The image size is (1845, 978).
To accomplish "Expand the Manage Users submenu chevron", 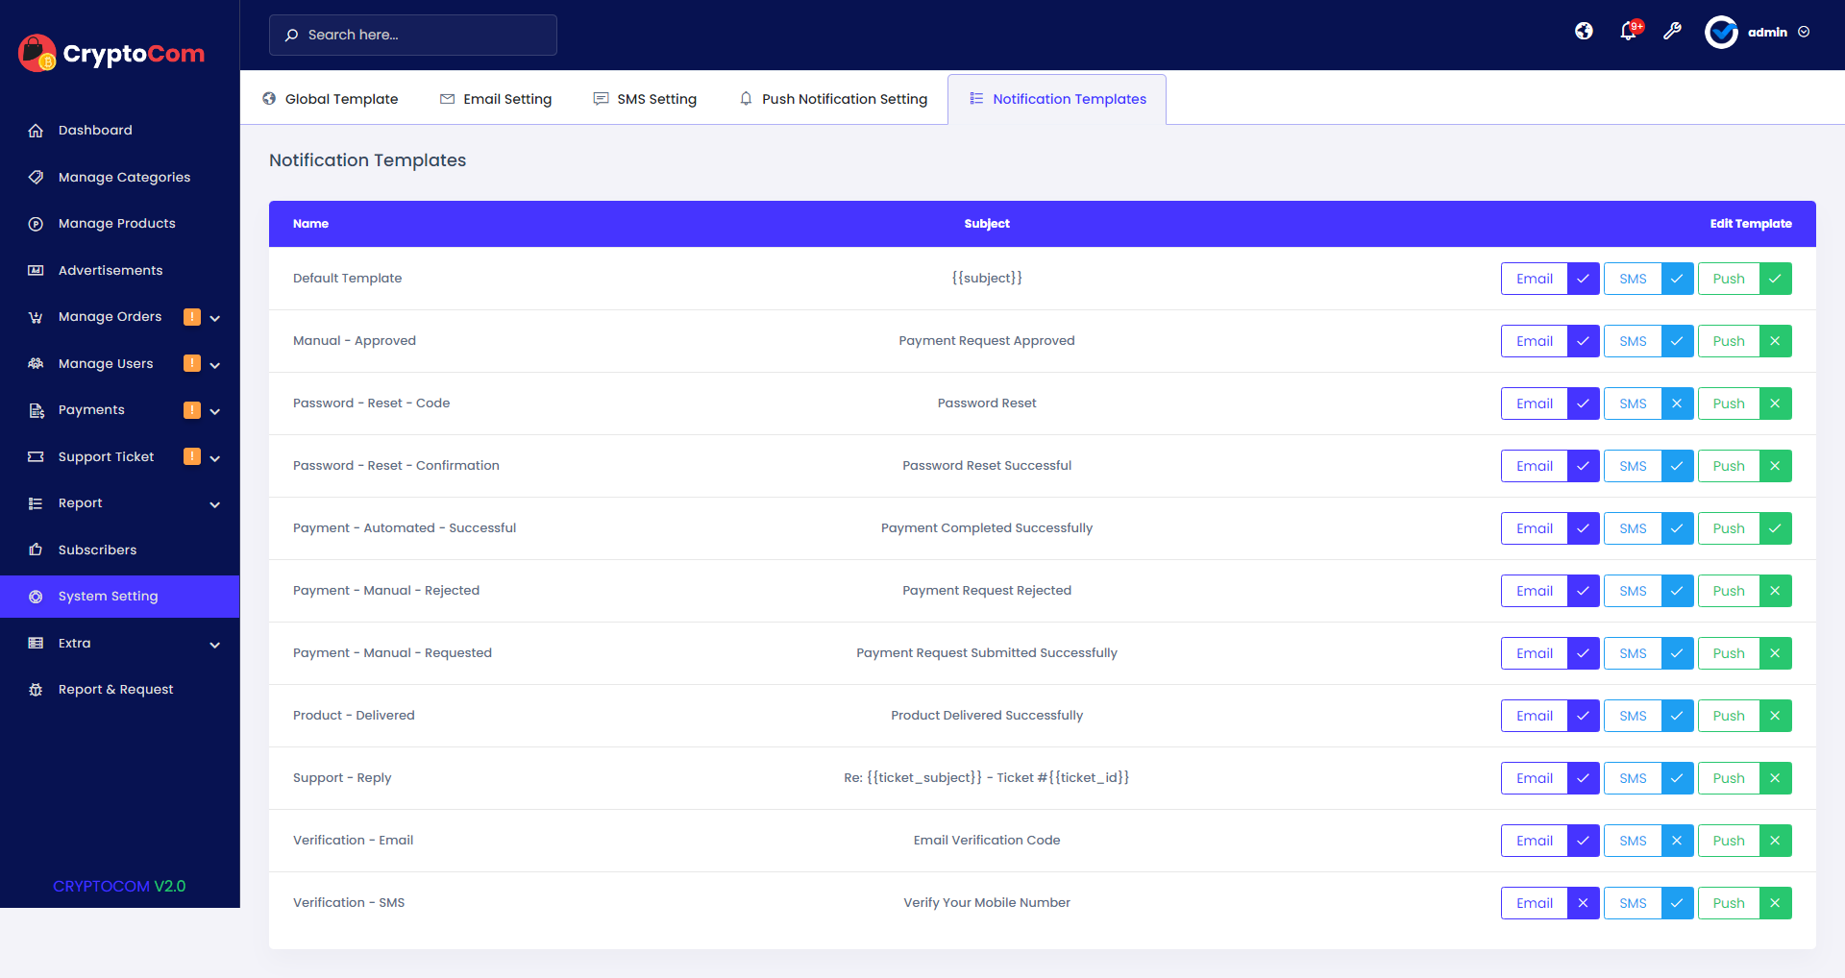I will pyautogui.click(x=215, y=365).
